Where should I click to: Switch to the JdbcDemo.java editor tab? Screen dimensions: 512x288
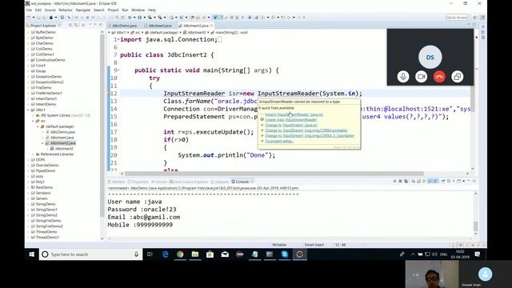point(125,26)
